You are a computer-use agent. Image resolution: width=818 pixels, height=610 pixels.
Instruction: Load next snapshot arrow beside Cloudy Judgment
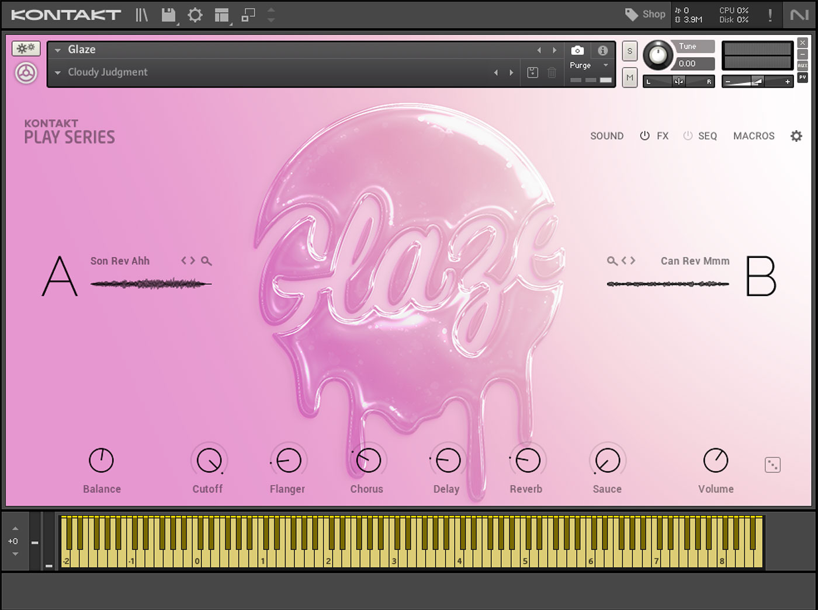click(x=511, y=72)
